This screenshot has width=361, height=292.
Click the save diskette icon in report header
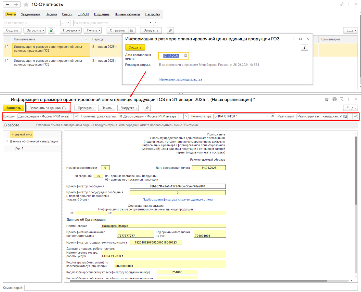[x=327, y=100]
